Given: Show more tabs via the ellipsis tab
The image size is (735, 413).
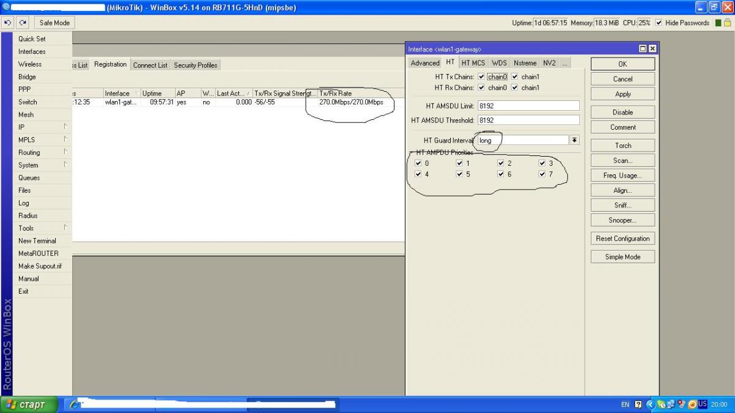Looking at the screenshot, I should coord(564,63).
